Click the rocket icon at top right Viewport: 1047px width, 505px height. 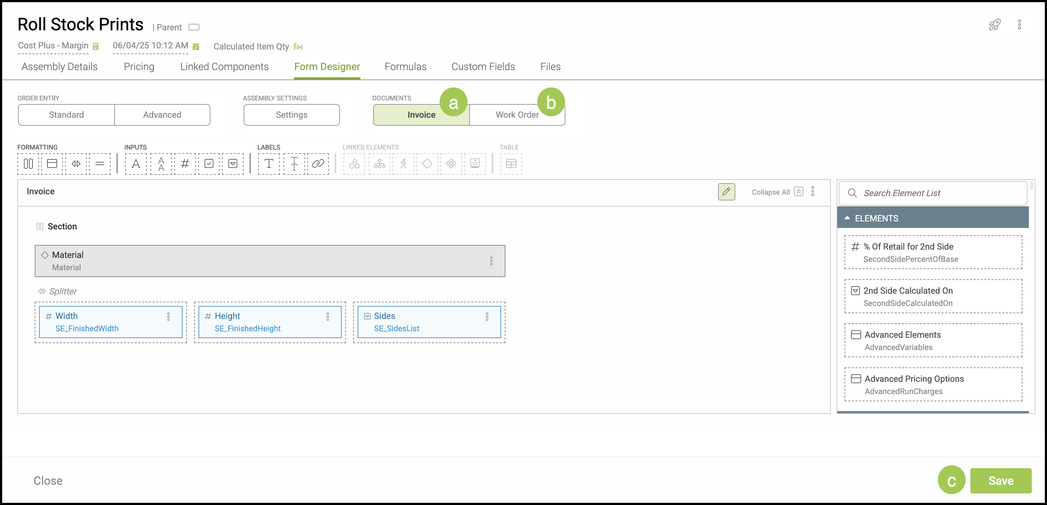point(994,25)
